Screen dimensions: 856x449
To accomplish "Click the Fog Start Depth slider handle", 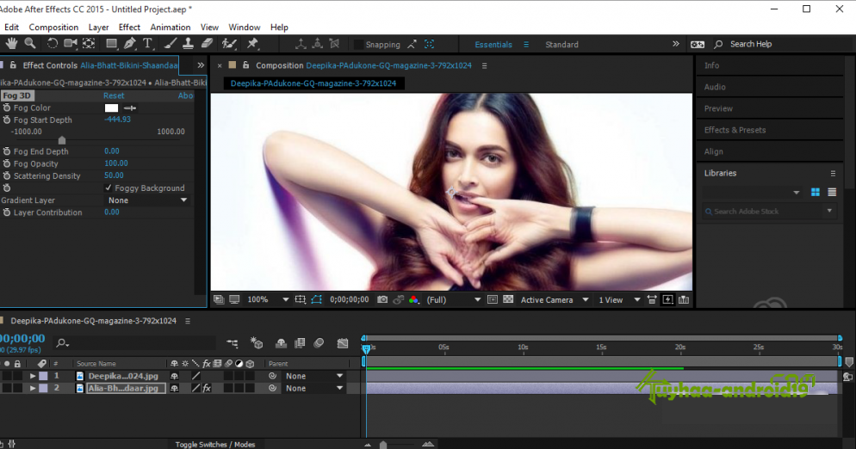I will [x=62, y=140].
